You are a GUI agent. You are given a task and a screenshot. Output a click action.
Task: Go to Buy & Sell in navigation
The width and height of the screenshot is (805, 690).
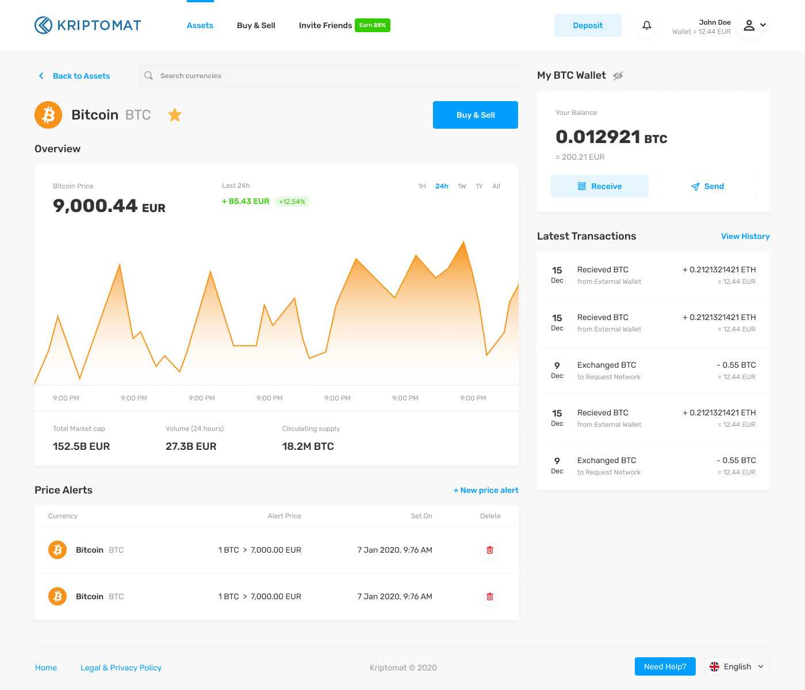point(256,25)
